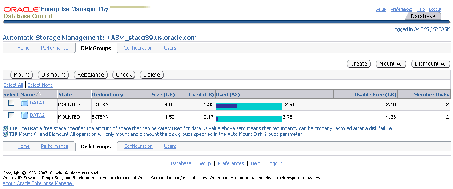Click the Mount All button
This screenshot has width=453, height=189.
tap(391, 64)
